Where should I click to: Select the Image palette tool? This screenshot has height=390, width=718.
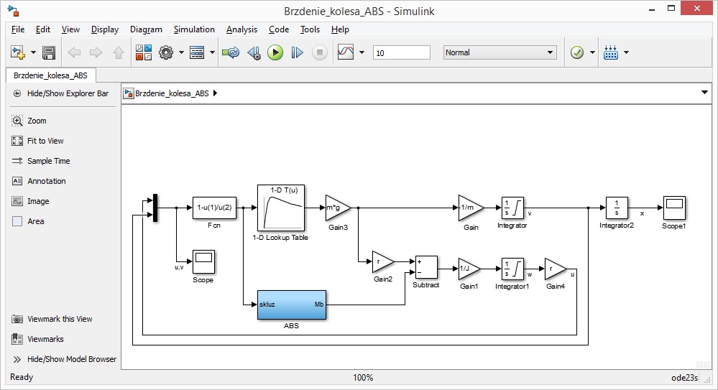[x=31, y=201]
